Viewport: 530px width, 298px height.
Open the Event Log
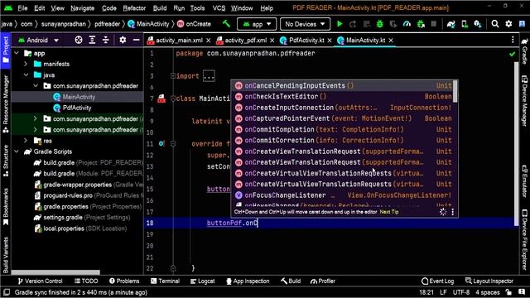pyautogui.click(x=438, y=281)
